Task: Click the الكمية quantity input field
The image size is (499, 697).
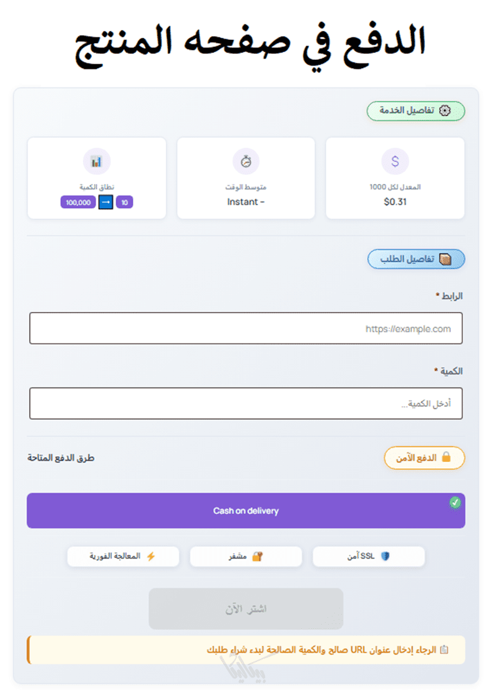Action: pos(246,404)
